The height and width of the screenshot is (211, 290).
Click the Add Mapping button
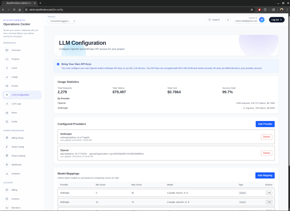[265, 175]
